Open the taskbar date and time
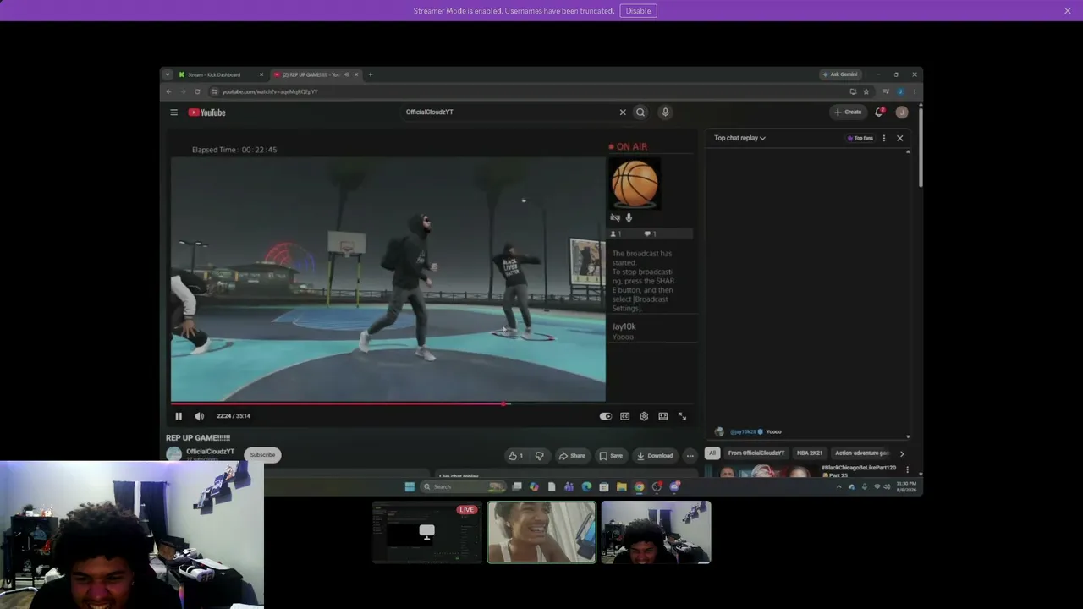Image resolution: width=1083 pixels, height=609 pixels. click(x=906, y=486)
